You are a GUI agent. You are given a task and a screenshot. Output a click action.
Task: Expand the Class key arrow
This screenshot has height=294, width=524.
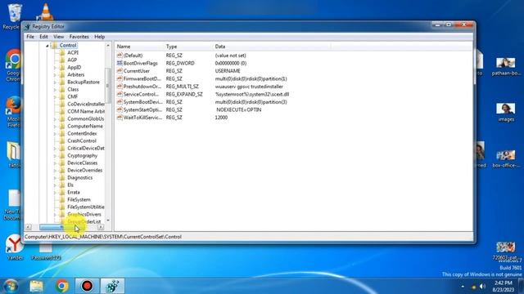coord(55,89)
